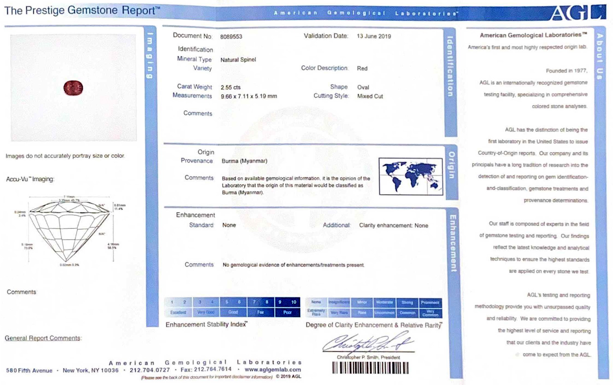
Task: Click the General Report Comments underlined heading
Action: [x=43, y=338]
